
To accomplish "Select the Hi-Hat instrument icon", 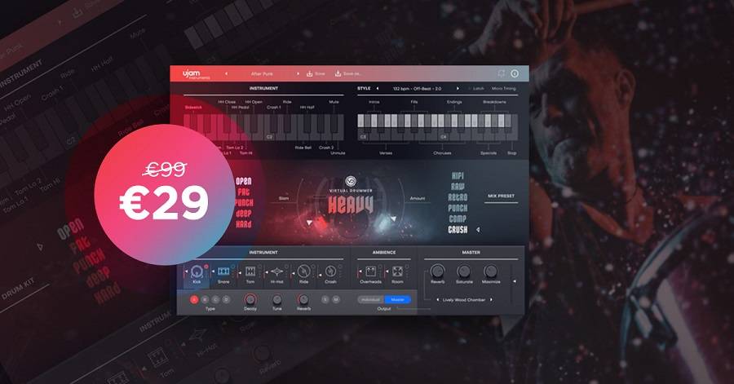I will 277,271.
